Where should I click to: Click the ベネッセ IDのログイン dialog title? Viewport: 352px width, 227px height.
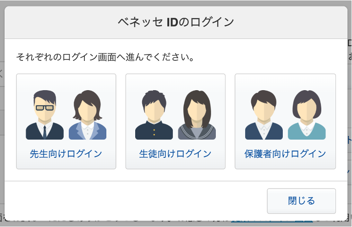click(x=176, y=22)
